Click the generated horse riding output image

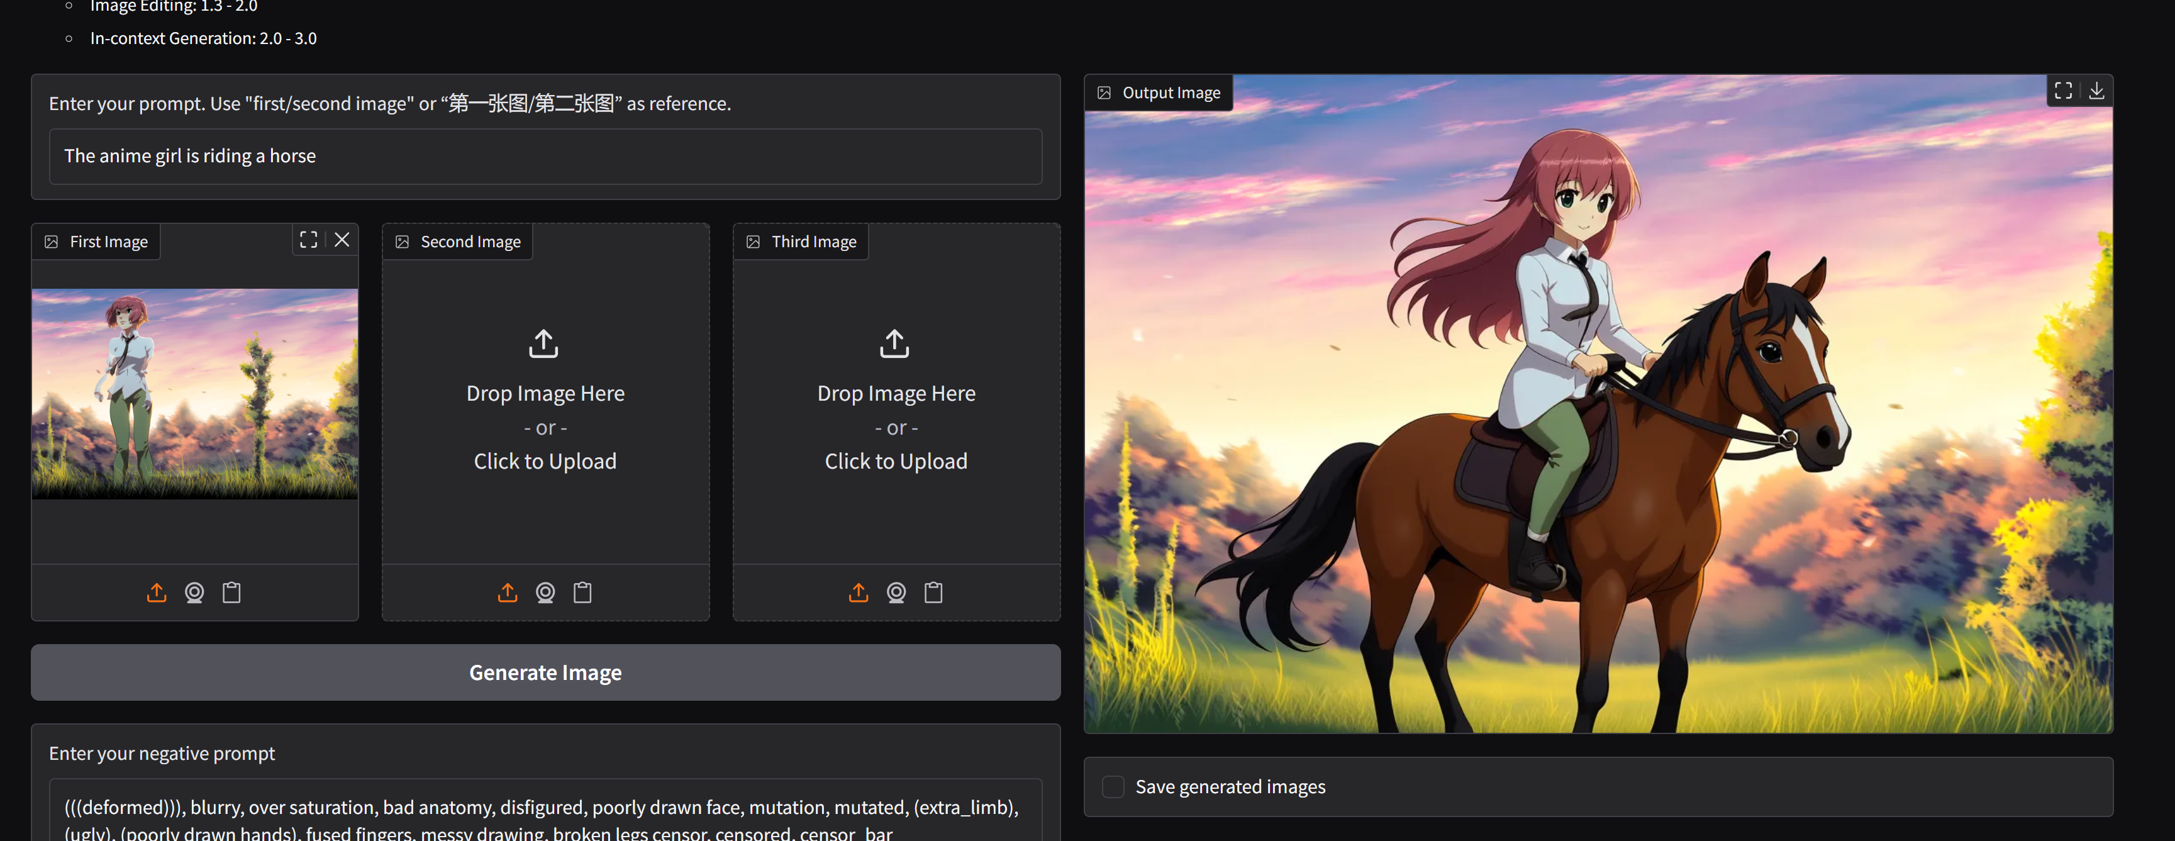(1598, 404)
